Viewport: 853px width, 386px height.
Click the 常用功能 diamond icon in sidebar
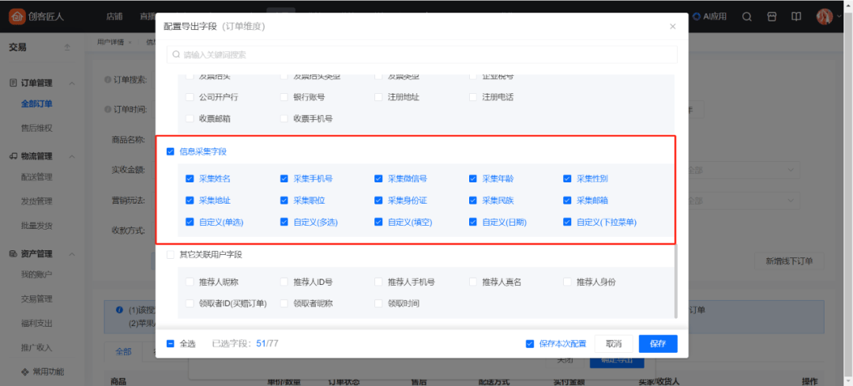(12, 371)
